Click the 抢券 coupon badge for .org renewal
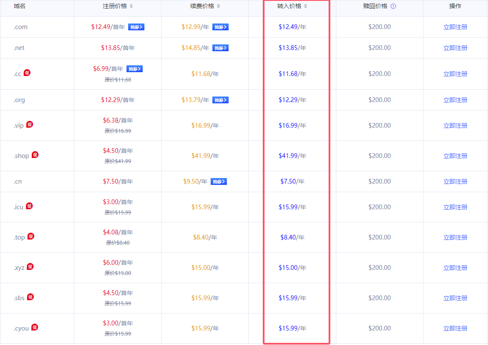The width and height of the screenshot is (488, 345). click(x=220, y=100)
